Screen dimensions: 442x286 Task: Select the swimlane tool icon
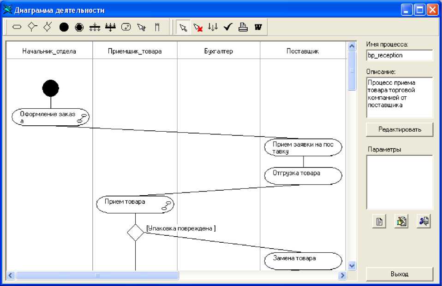(157, 27)
